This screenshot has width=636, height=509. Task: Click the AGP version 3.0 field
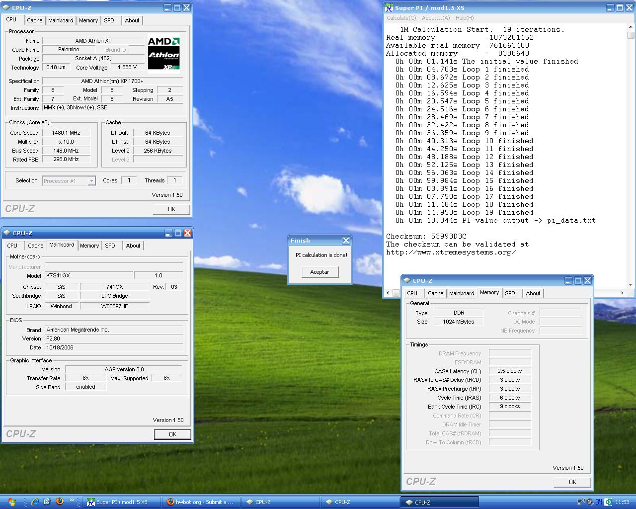click(124, 369)
